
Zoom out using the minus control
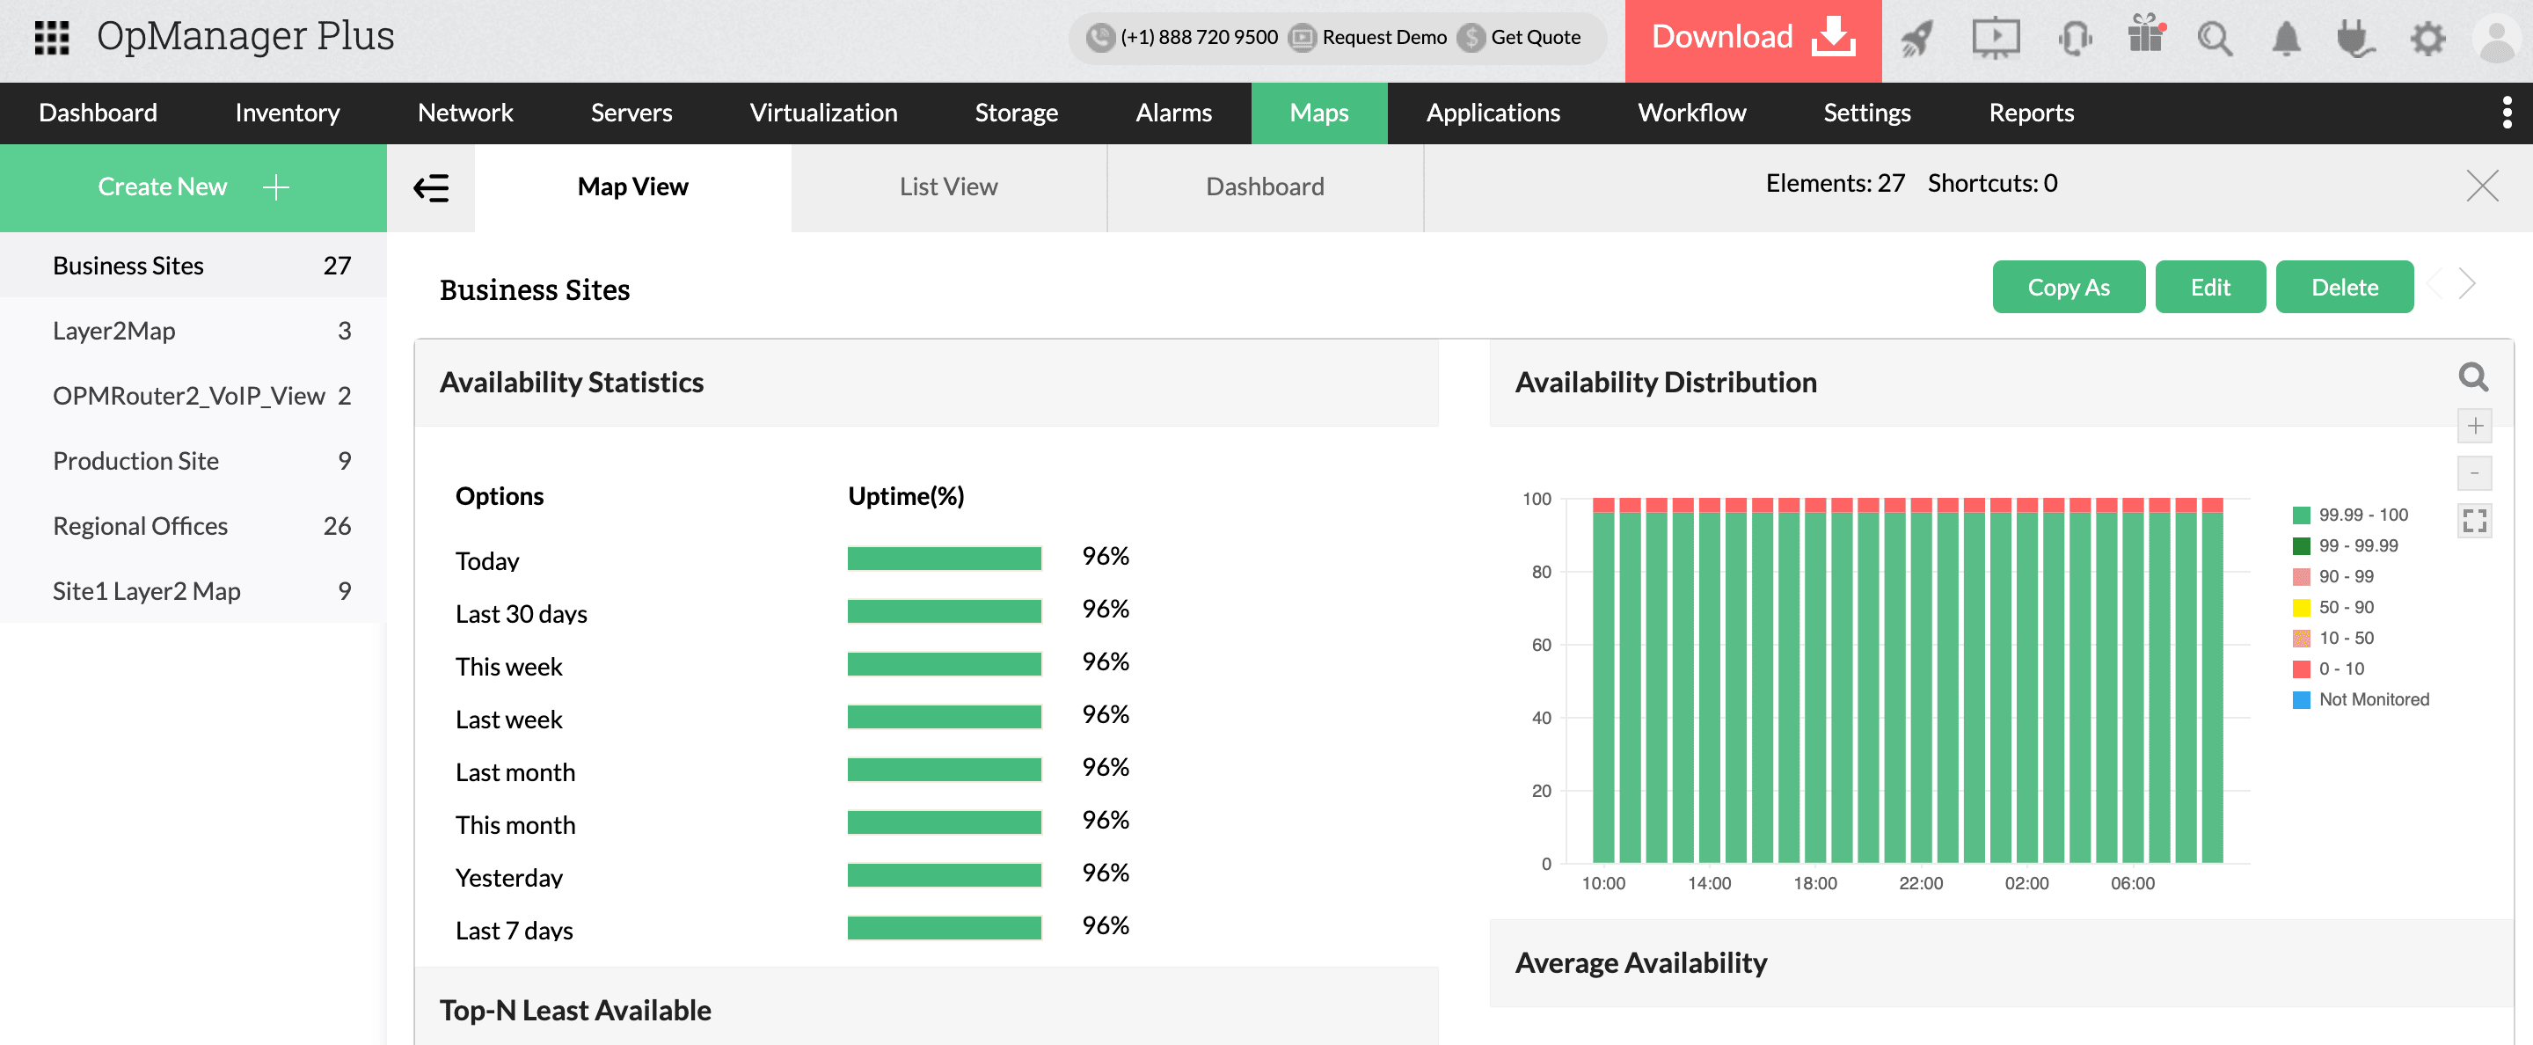click(2474, 473)
